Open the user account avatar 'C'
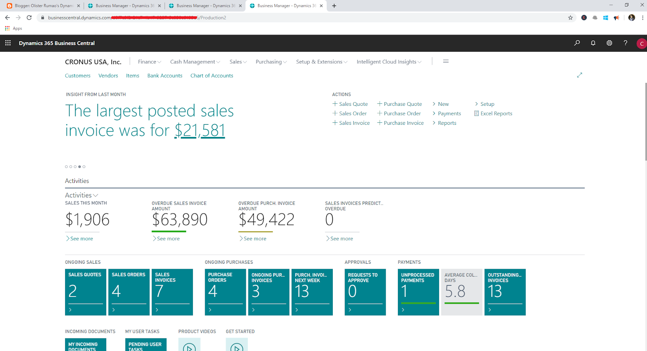 coord(641,43)
